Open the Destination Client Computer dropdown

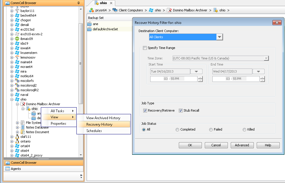pyautogui.click(x=220, y=37)
